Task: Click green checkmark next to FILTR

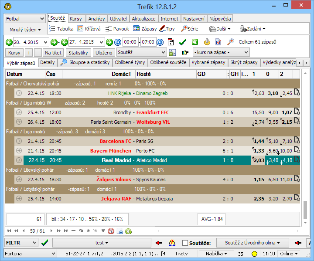Action: pos(44,243)
